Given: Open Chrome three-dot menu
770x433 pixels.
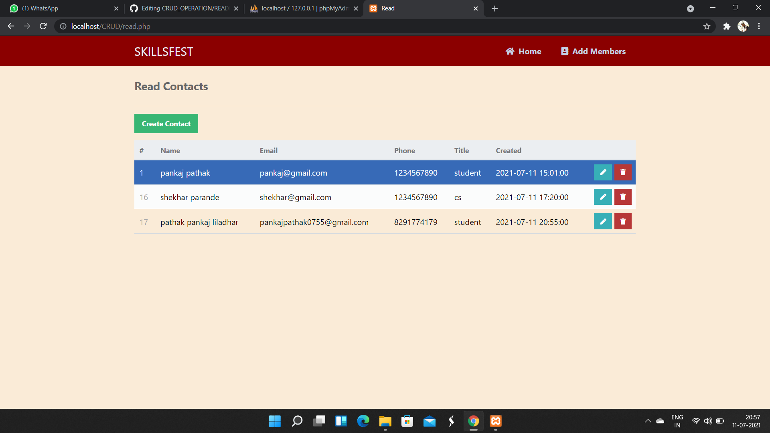Looking at the screenshot, I should [759, 26].
